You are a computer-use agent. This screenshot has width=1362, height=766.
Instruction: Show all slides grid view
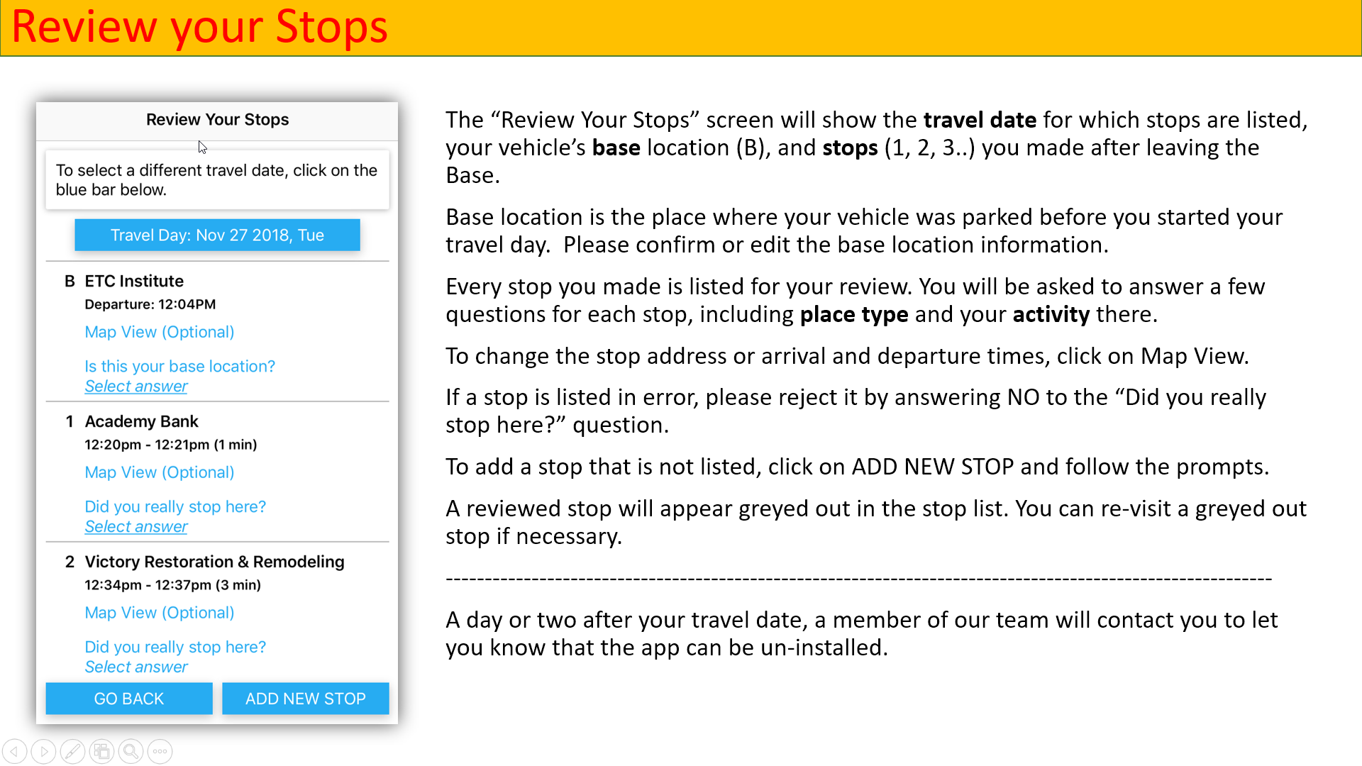[101, 751]
